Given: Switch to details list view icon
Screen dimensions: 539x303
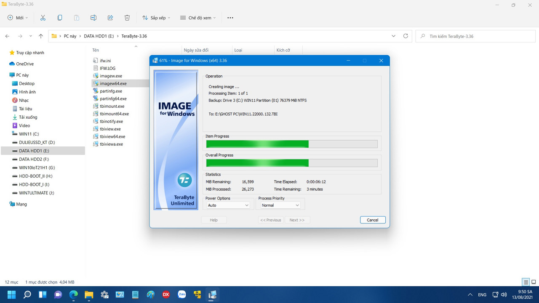Looking at the screenshot, I should pyautogui.click(x=526, y=282).
